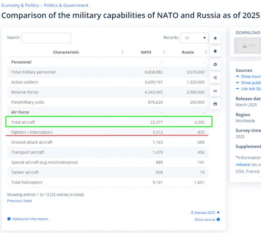Click the star favorite icon
The image size is (261, 233).
(x=215, y=38)
